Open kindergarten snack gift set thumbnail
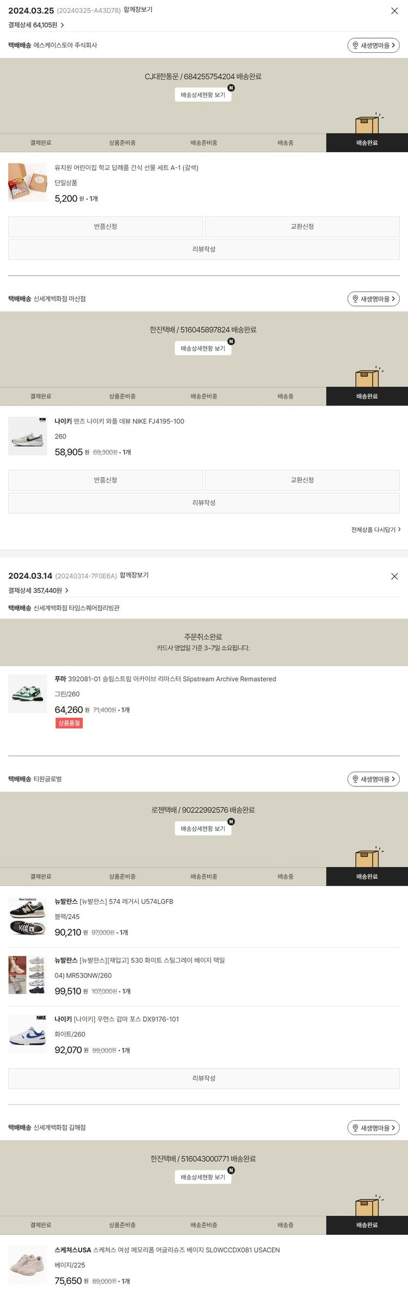Image resolution: width=408 pixels, height=1292 pixels. [x=28, y=183]
